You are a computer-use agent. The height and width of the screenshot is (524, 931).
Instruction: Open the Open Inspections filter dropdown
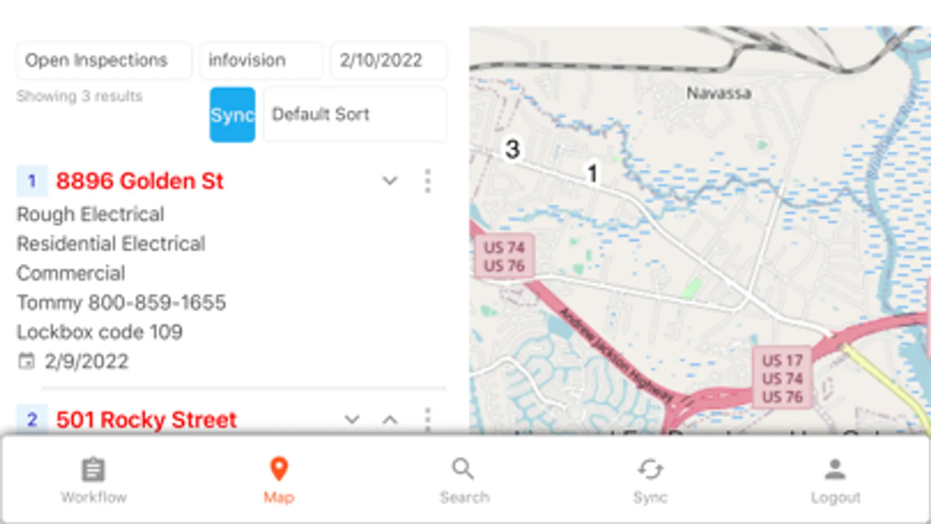coord(104,60)
